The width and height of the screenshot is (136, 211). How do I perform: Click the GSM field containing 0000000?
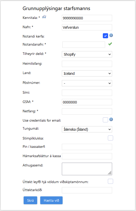point(87,102)
